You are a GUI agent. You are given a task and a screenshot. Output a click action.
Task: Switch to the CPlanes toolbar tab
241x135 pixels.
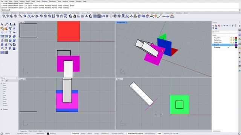[14, 13]
